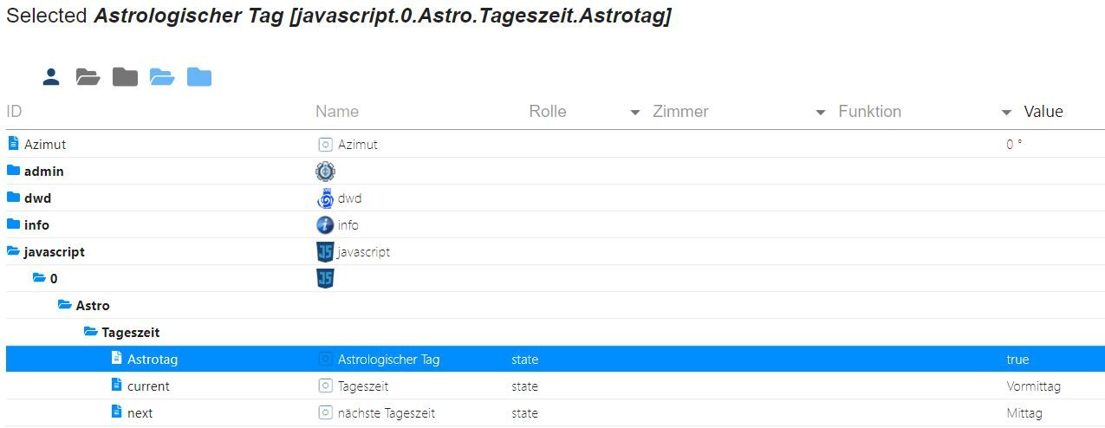
Task: Click the gray closed folder toolbar icon
Action: point(125,77)
